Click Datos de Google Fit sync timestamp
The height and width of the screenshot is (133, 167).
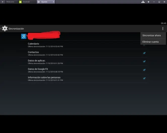click(45, 72)
